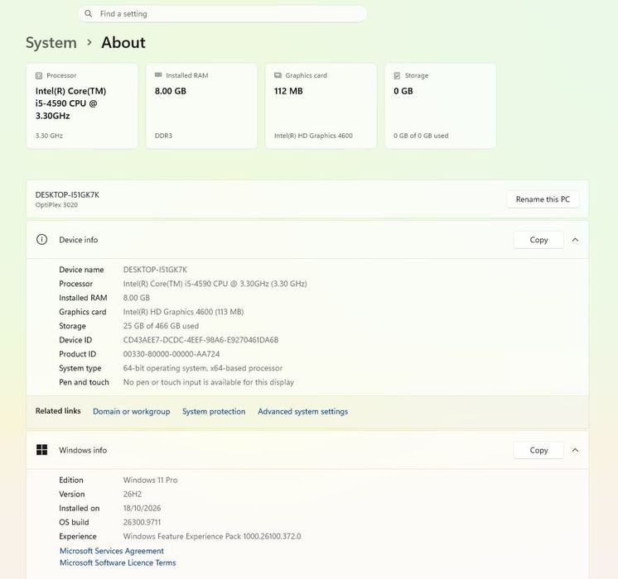Go back to System breadcrumb
The height and width of the screenshot is (579, 618).
pyautogui.click(x=51, y=42)
